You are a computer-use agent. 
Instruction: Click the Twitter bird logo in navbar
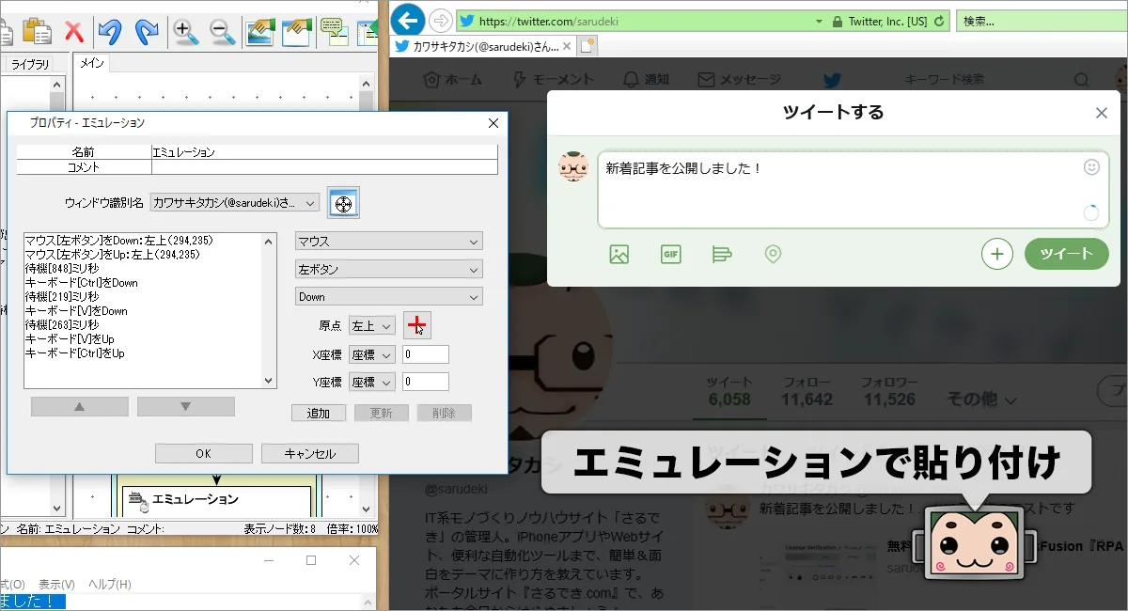pos(832,80)
